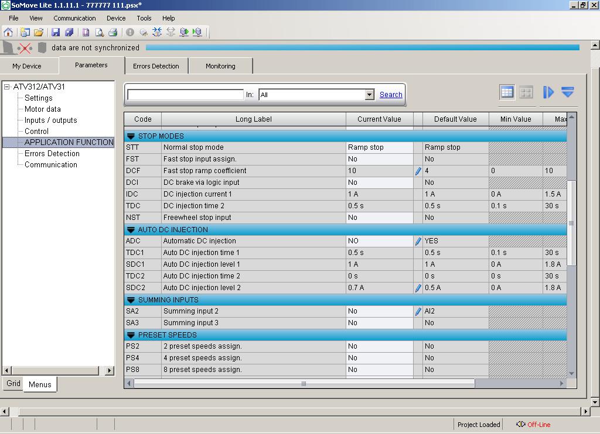Open the search In: All dropdown
Viewport: 600px width, 434px height.
tap(369, 94)
